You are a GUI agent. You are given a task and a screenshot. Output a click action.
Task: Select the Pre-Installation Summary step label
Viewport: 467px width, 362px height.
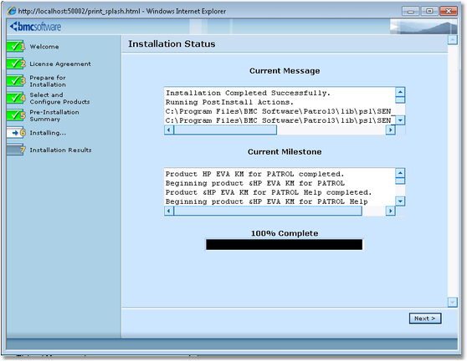click(54, 115)
